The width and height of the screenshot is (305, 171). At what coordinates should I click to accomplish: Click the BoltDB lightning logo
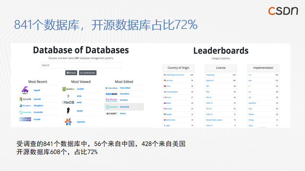tap(68, 111)
